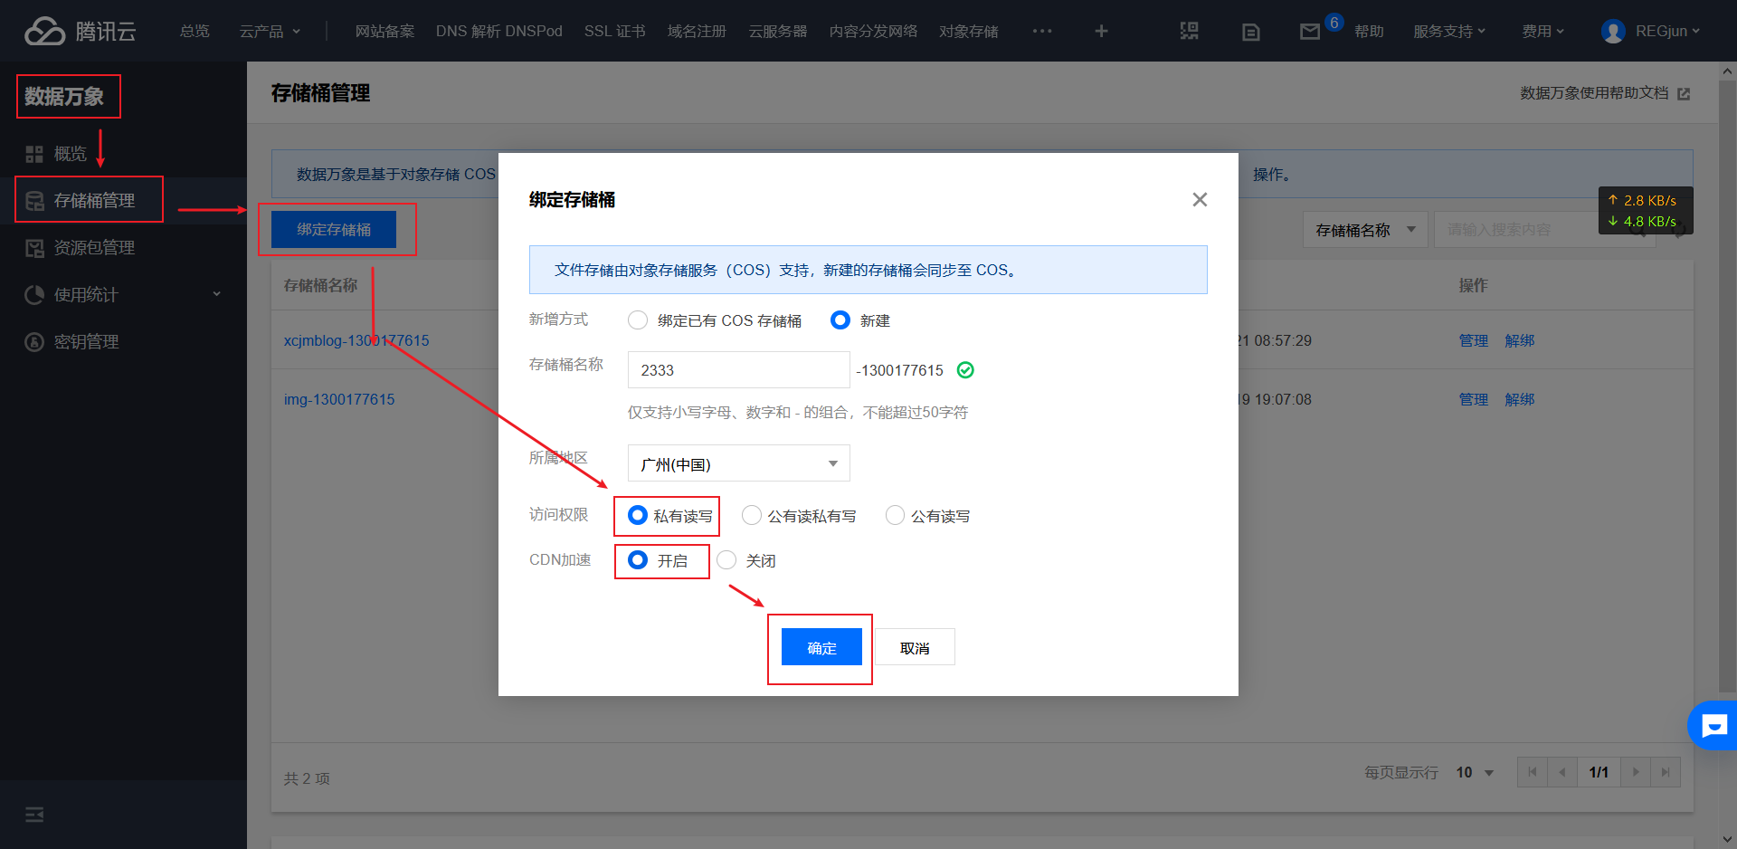Close the 绑定存储桶 dialog
This screenshot has height=849, width=1737.
(1200, 199)
